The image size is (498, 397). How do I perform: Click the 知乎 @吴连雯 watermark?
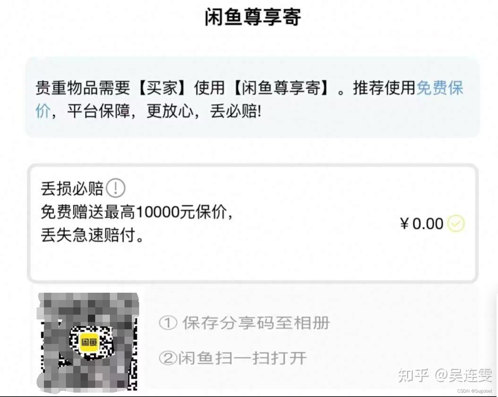445,375
